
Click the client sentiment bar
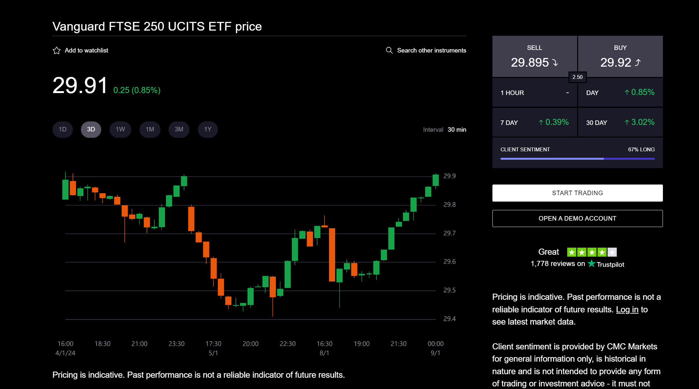[578, 159]
